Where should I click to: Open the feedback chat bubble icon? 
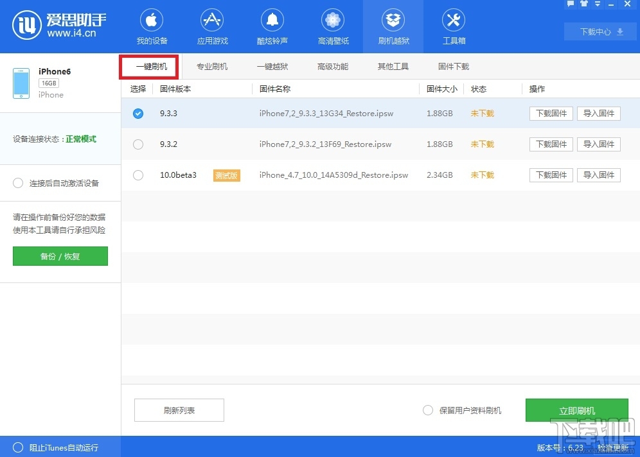(571, 4)
